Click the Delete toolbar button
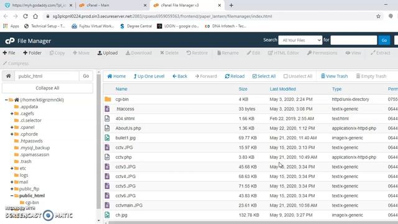 (169, 53)
